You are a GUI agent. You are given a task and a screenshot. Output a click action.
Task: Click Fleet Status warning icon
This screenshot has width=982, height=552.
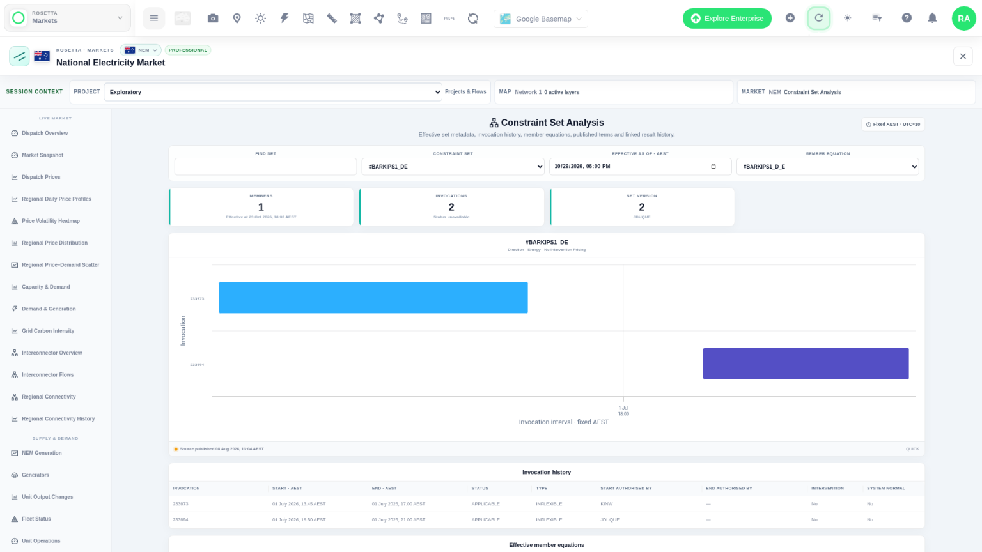tap(14, 519)
